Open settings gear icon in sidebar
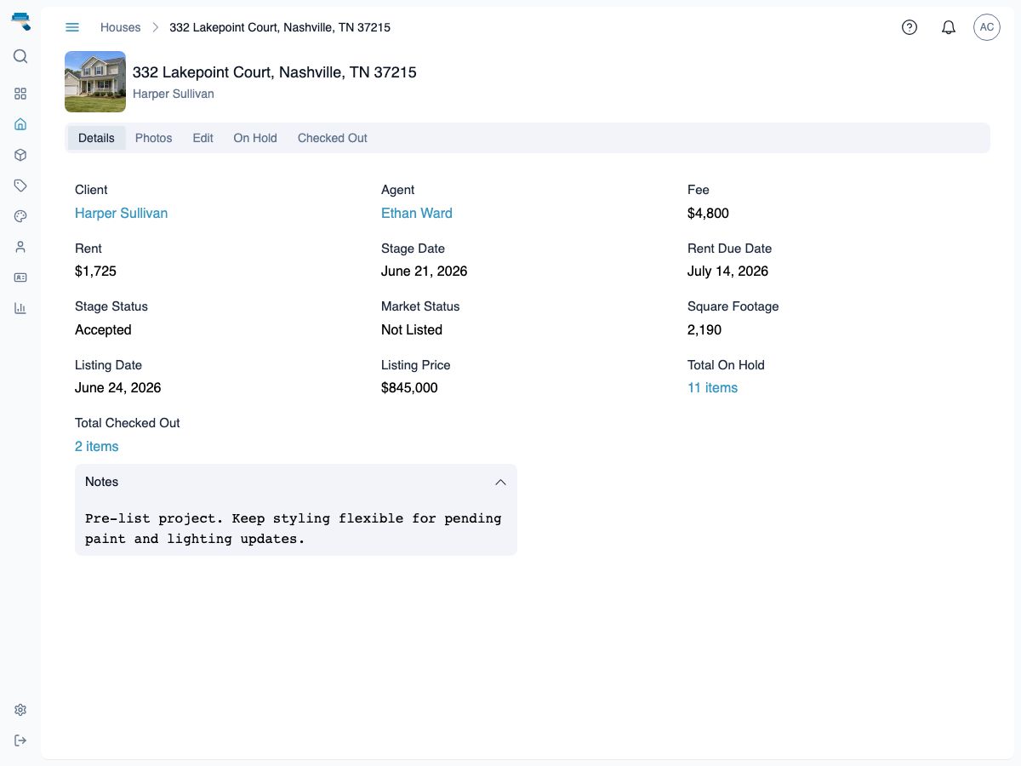The width and height of the screenshot is (1021, 766). click(20, 710)
